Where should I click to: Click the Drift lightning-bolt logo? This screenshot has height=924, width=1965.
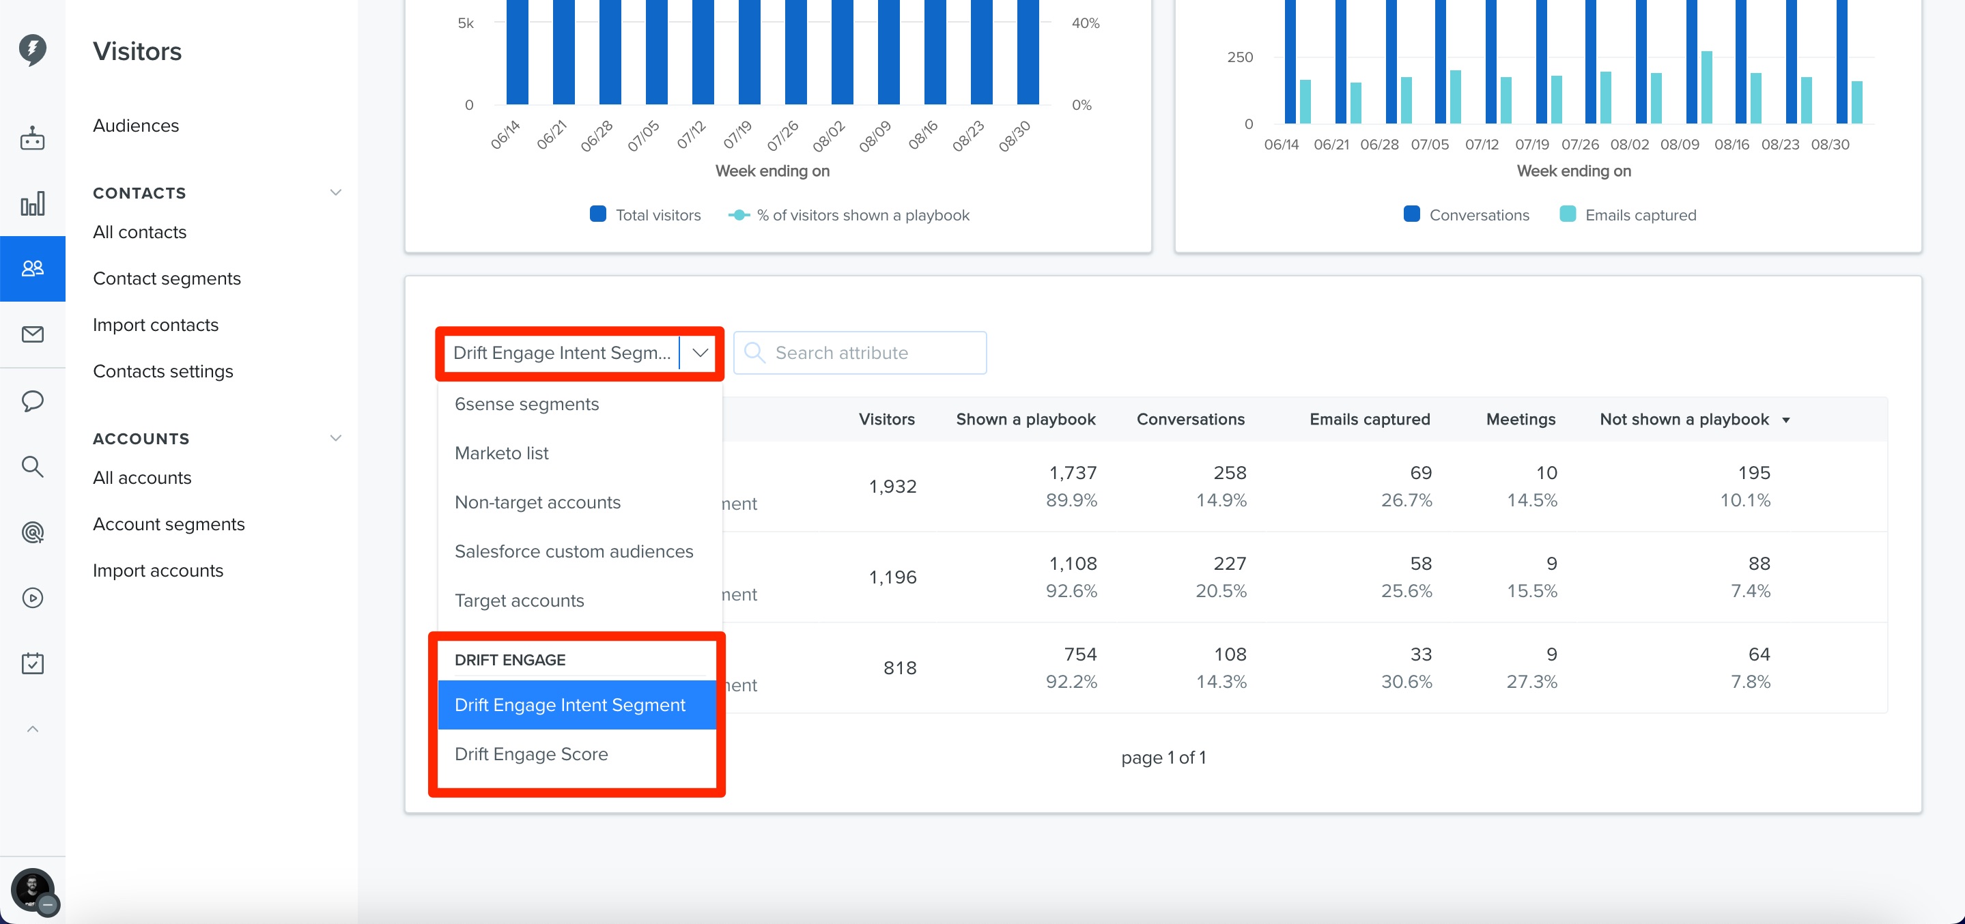tap(32, 50)
